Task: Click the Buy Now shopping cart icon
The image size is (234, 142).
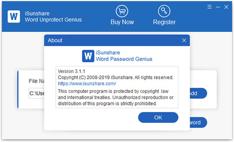Action: (x=122, y=11)
